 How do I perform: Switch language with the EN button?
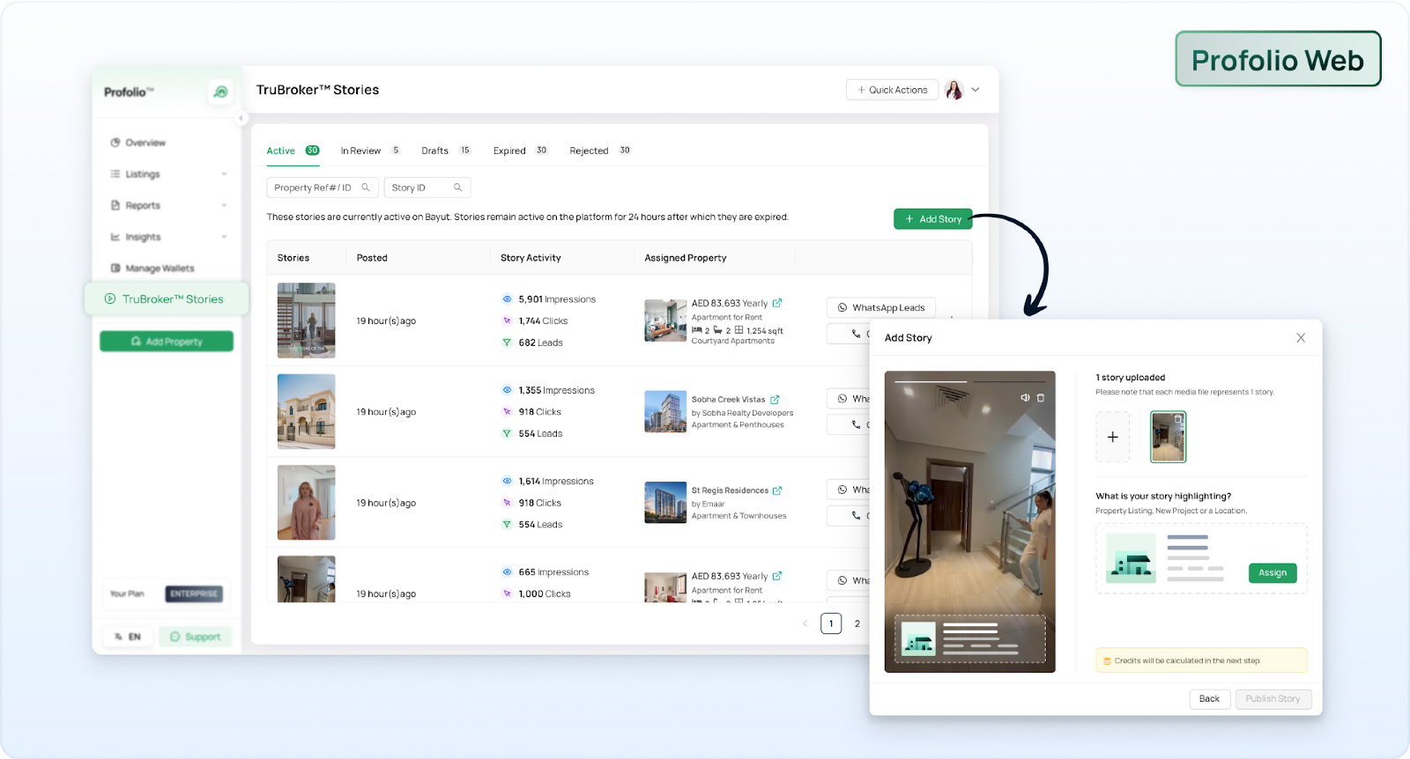pyautogui.click(x=128, y=637)
